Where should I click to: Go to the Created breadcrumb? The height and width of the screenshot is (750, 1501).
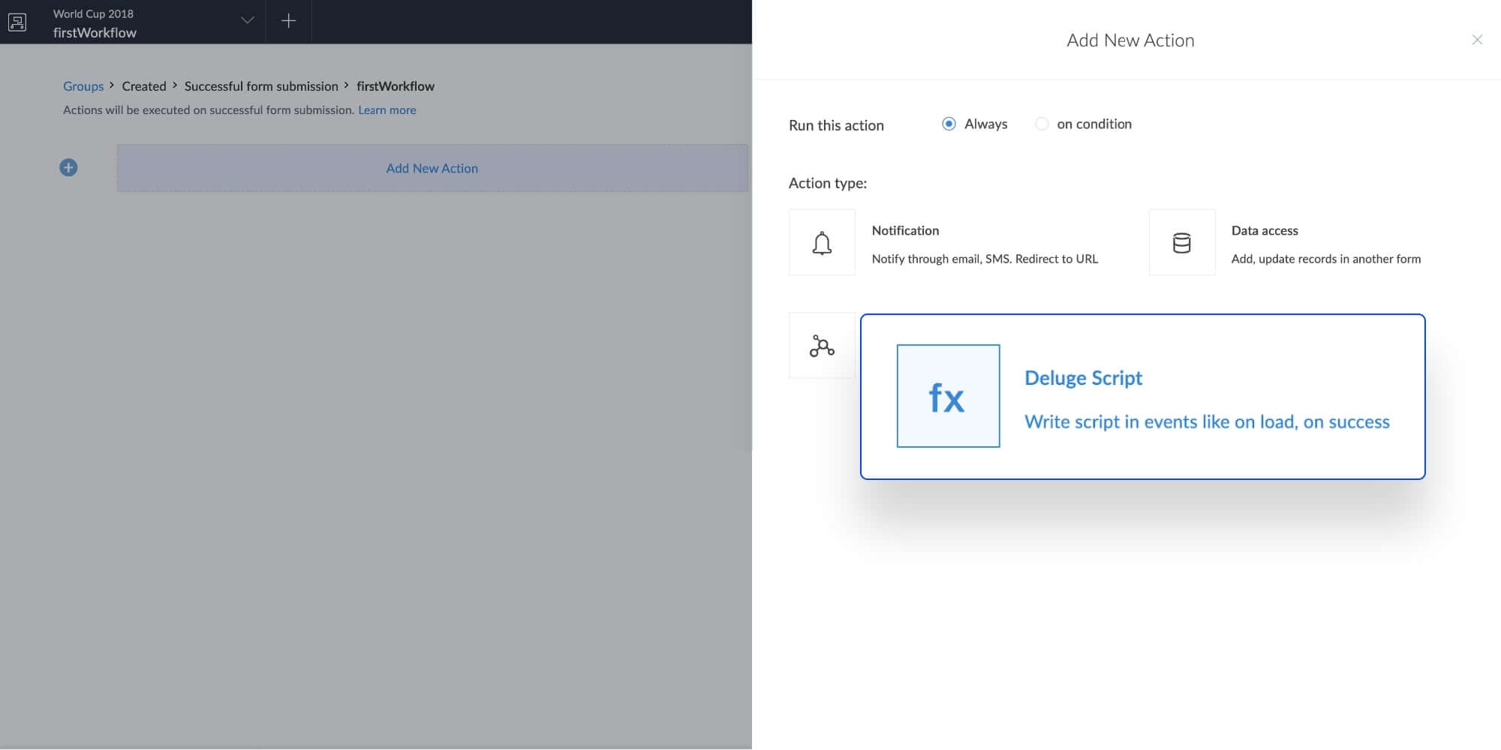[144, 86]
